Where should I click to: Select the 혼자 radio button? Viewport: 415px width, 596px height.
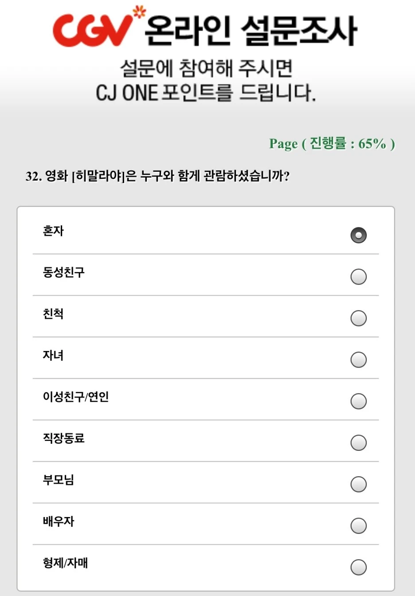click(358, 235)
